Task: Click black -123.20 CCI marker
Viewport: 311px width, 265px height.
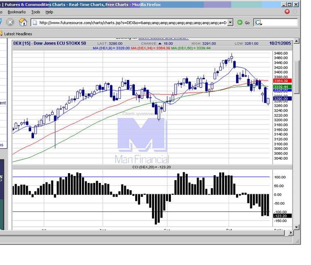Action: (x=282, y=216)
